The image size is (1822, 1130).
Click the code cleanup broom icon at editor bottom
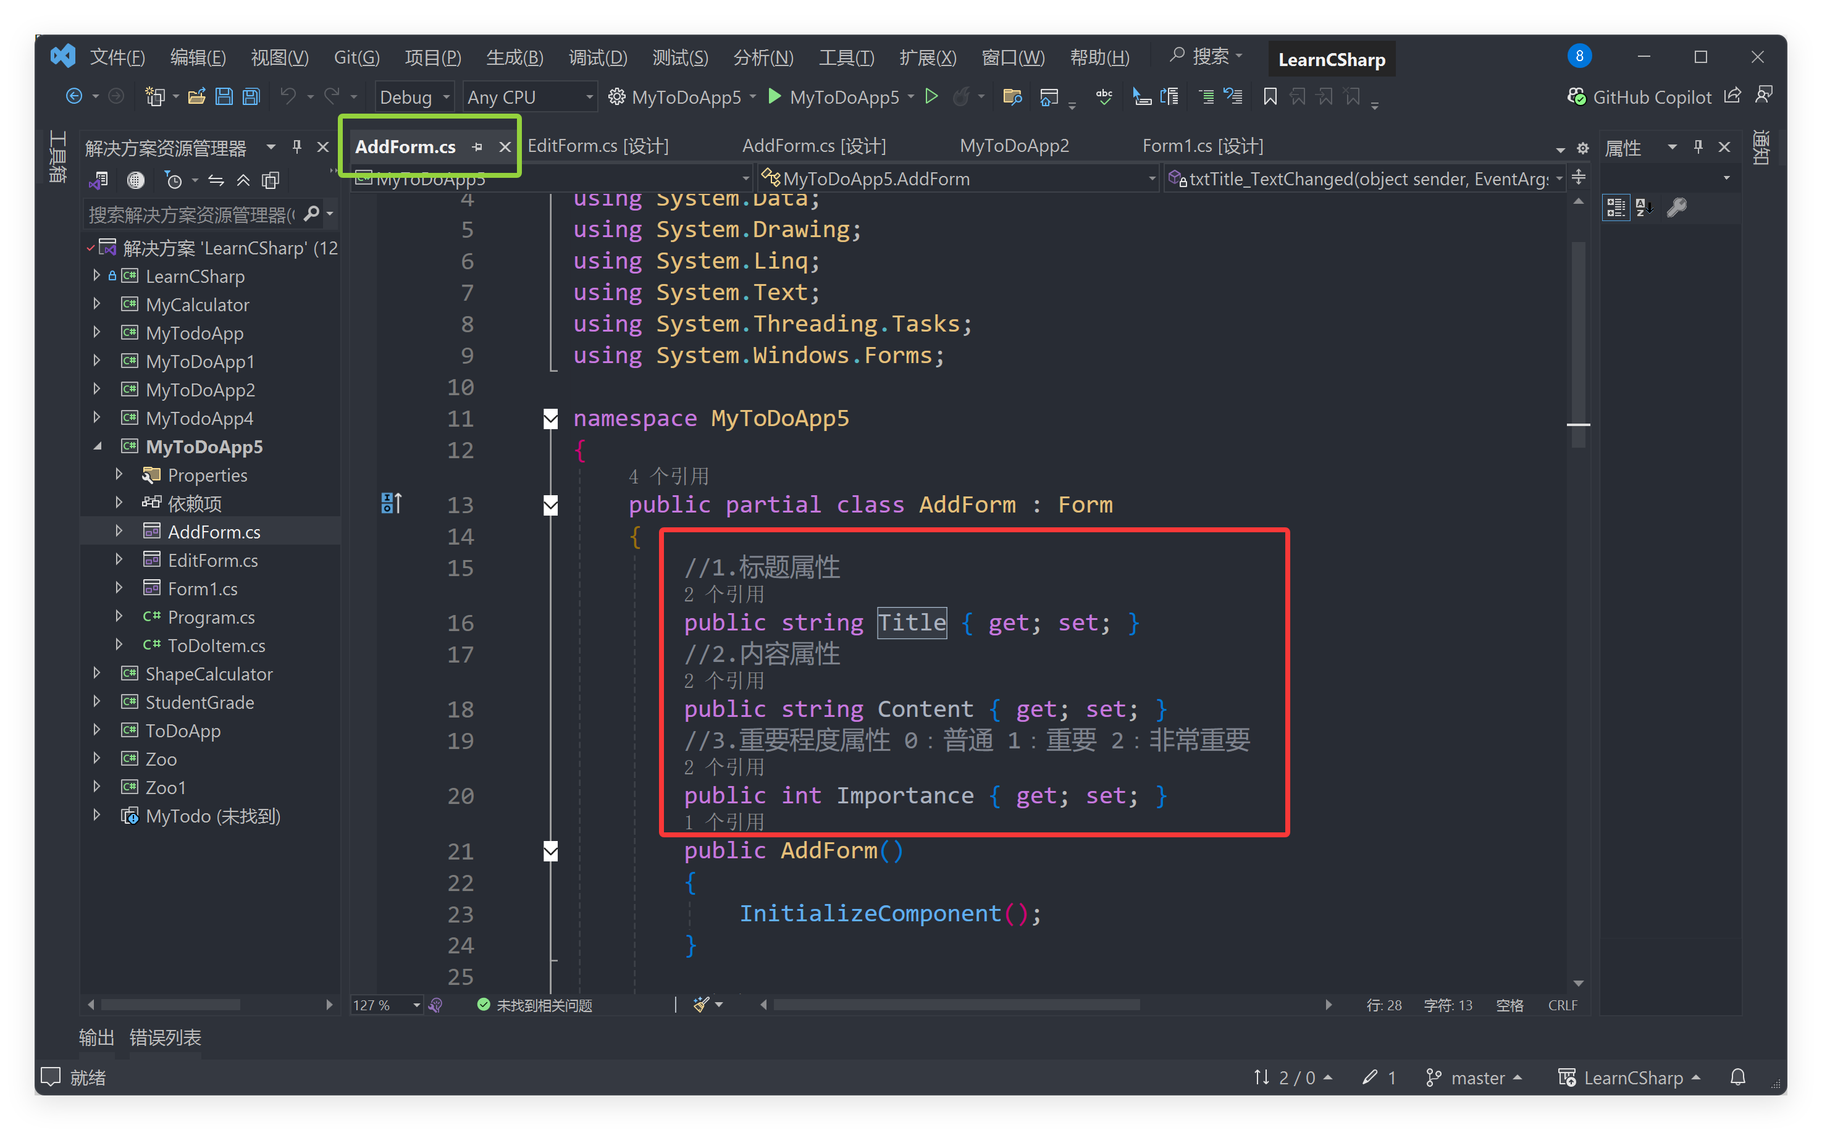pyautogui.click(x=701, y=1005)
